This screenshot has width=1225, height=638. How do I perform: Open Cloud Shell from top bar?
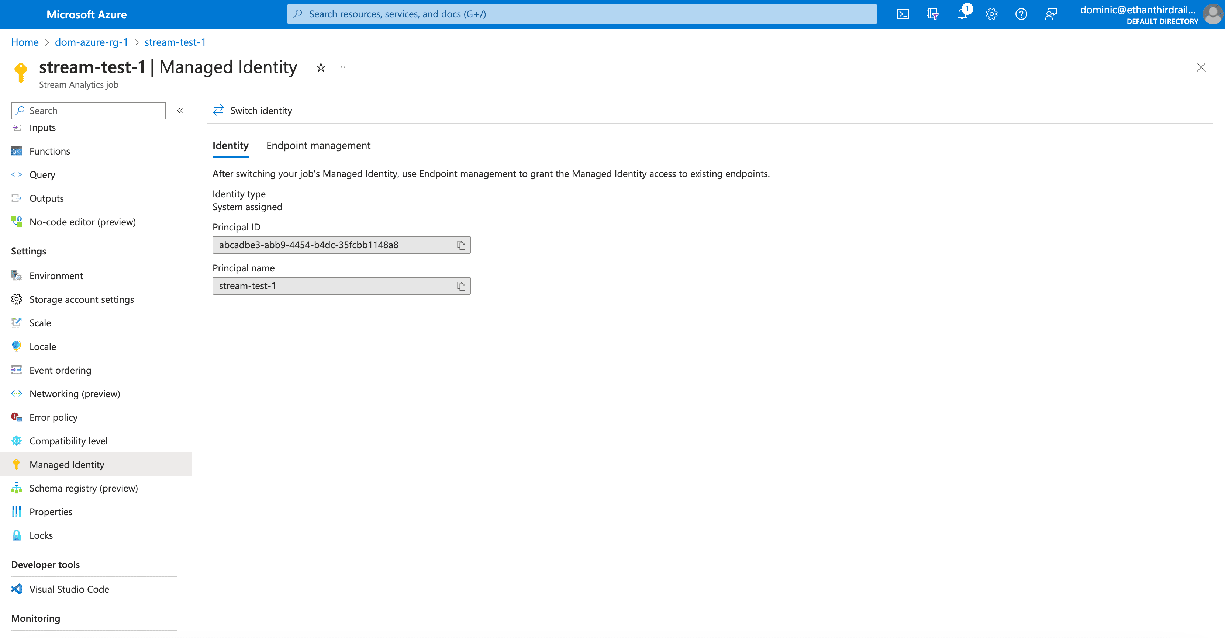903,14
